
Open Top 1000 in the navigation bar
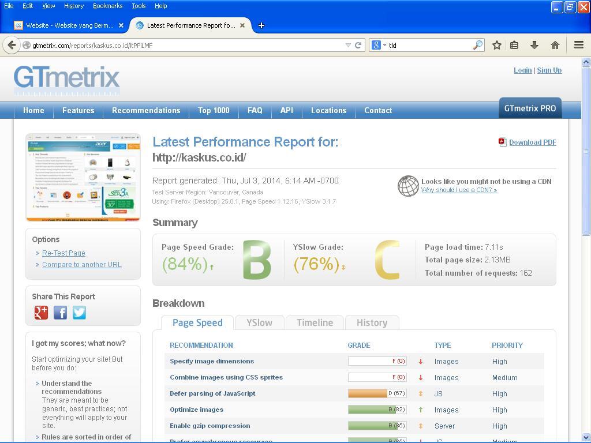tap(214, 110)
